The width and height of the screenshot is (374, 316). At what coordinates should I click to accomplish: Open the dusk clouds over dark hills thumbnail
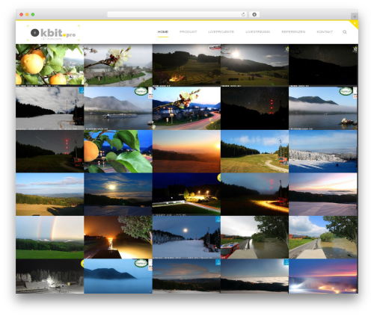[x=186, y=276]
